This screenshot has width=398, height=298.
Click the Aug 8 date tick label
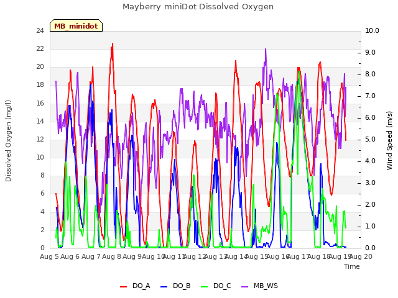112,256
